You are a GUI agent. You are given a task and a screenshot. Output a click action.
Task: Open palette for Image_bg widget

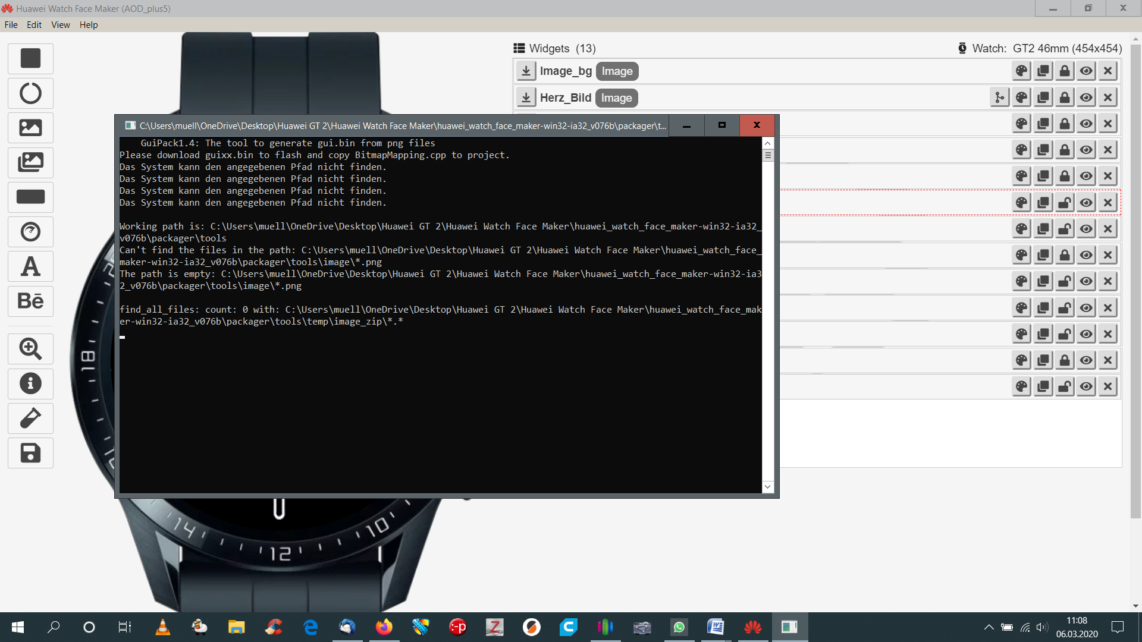1021,71
